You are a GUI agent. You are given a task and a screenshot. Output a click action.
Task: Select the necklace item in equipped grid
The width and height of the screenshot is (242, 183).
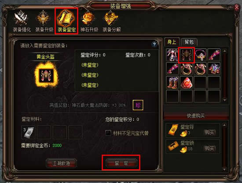coord(200,55)
